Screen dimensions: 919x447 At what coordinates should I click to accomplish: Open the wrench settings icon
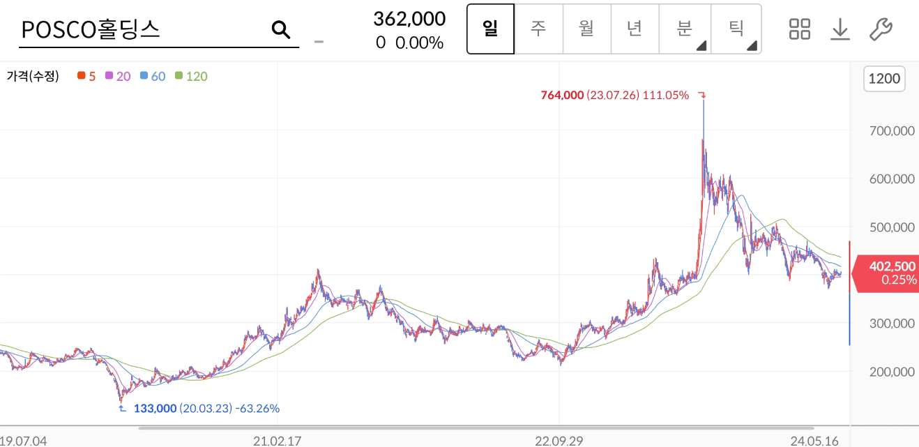pos(881,29)
